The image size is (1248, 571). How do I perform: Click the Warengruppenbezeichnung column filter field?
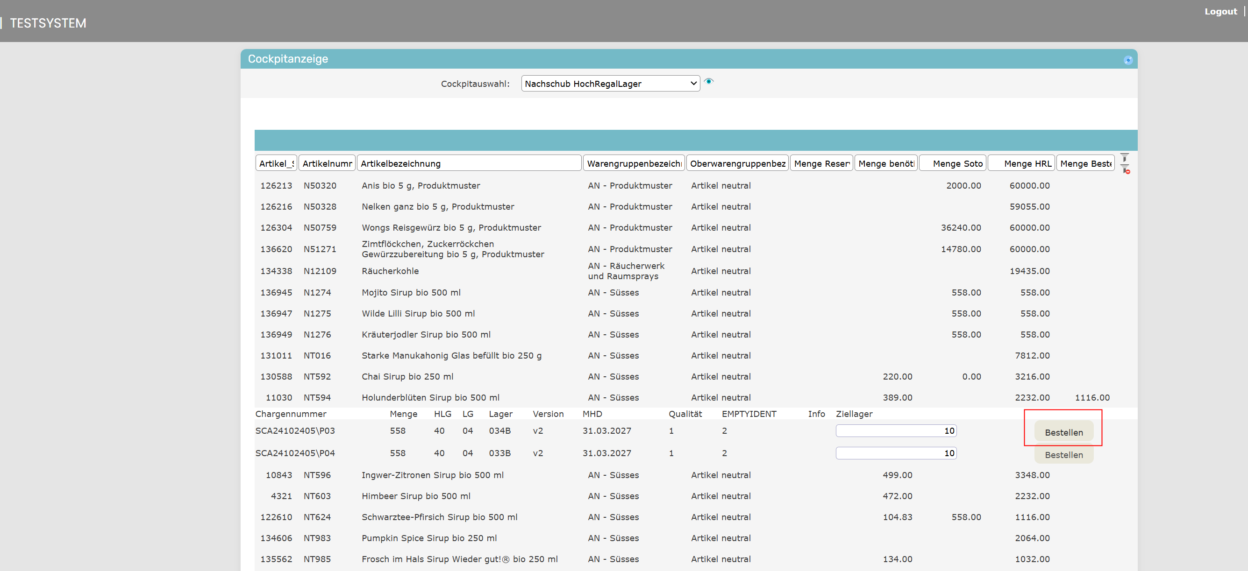point(634,163)
